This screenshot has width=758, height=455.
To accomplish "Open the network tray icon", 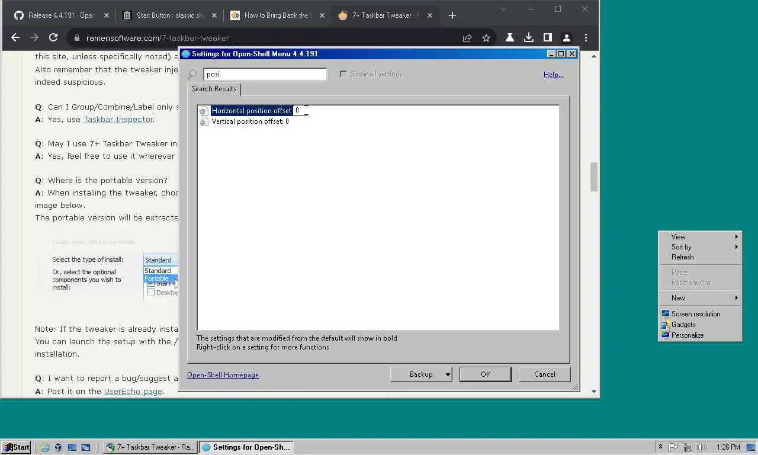I will coord(688,447).
